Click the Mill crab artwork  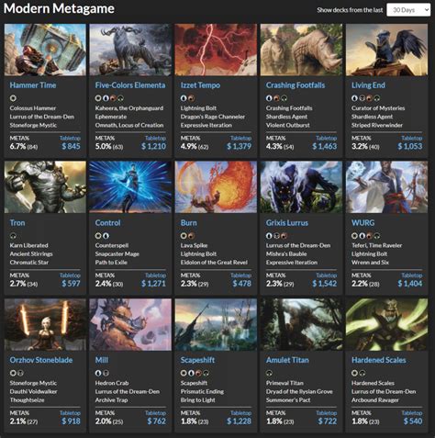tap(130, 324)
